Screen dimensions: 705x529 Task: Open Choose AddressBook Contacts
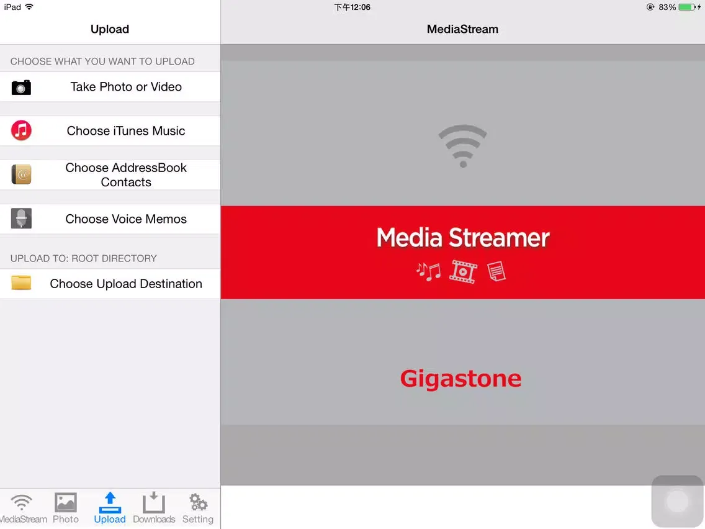coord(110,175)
